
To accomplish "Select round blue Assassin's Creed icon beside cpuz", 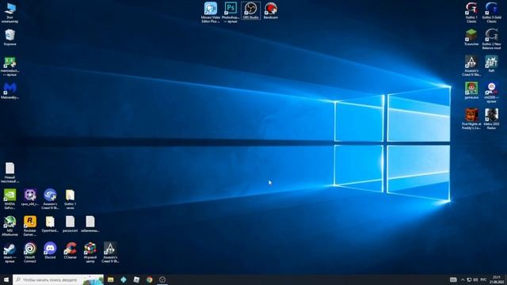I will click(50, 199).
